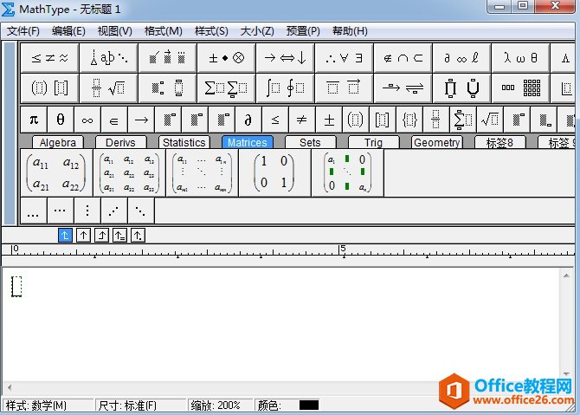Screen dimensions: 580x415
Task: Open the 帮助(H) menu
Action: pos(350,31)
